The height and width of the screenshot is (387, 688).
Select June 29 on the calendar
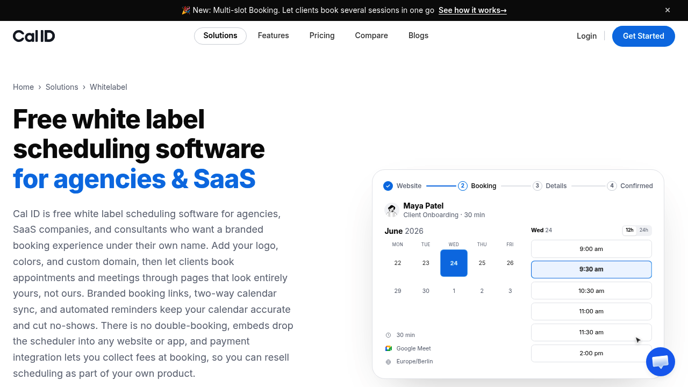pos(398,291)
